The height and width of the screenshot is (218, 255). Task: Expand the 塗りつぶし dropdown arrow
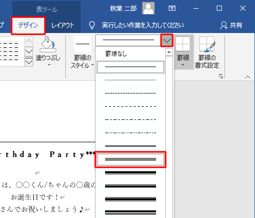pos(49,65)
